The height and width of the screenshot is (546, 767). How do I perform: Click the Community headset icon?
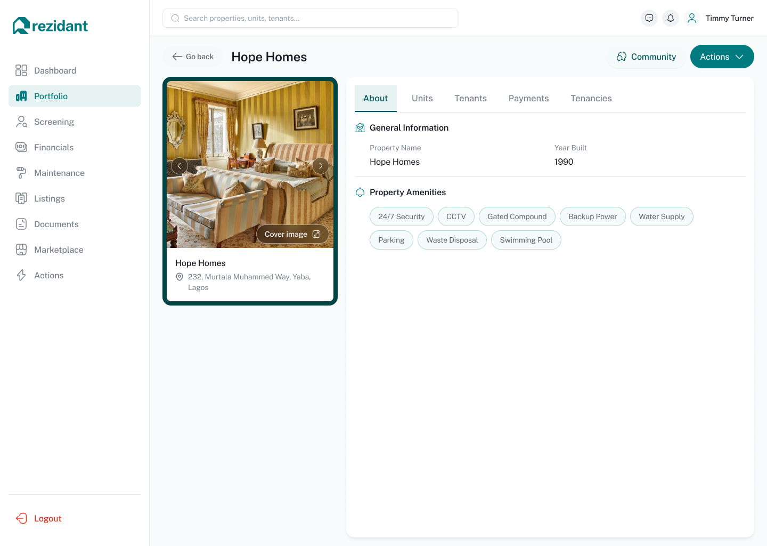pos(622,57)
